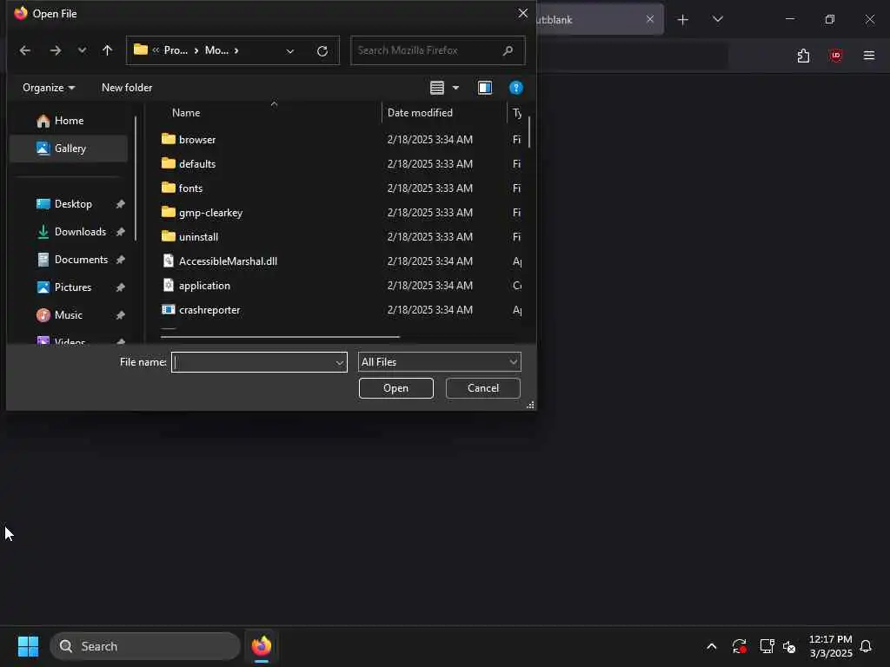Go up one folder level
Viewport: 890px width, 667px height.
(x=107, y=50)
